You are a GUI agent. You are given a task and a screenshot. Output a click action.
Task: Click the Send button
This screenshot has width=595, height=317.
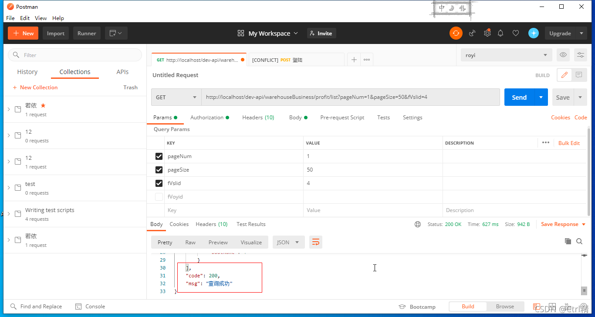pyautogui.click(x=519, y=97)
